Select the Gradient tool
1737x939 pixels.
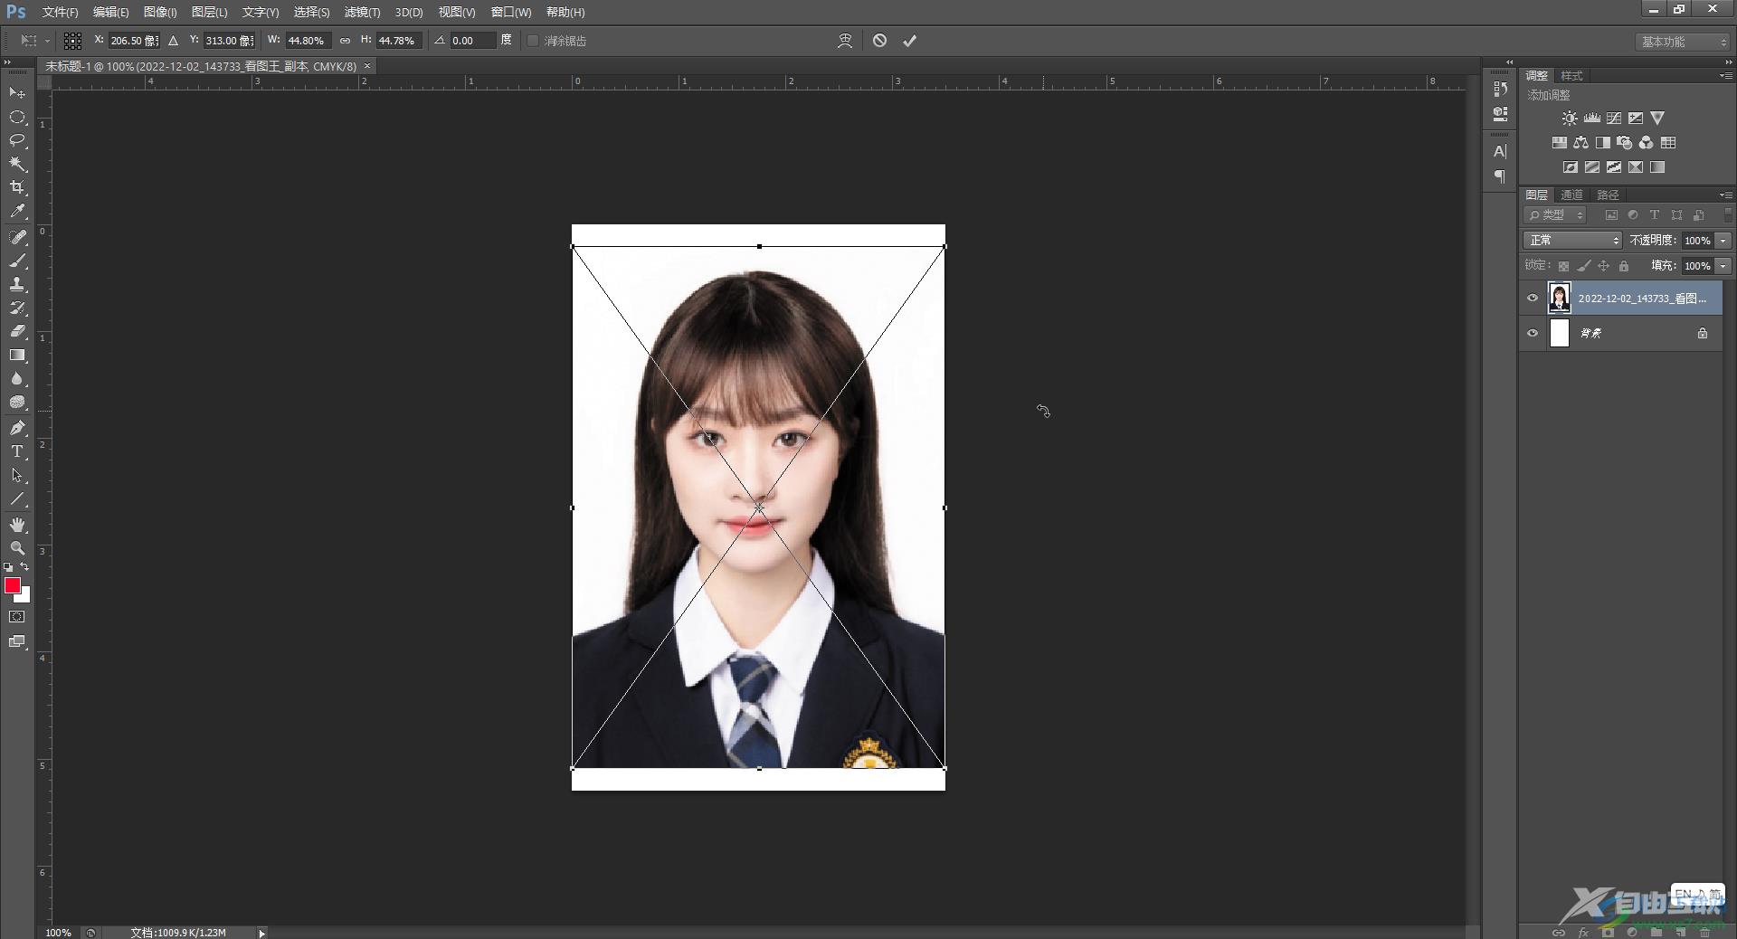pos(17,355)
